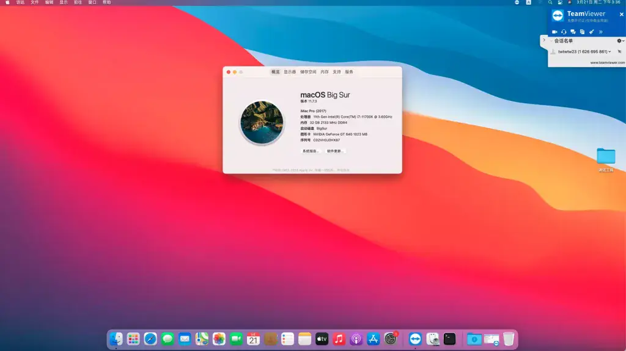Open the Photos app in the Dock
The image size is (626, 351).
pos(219,339)
